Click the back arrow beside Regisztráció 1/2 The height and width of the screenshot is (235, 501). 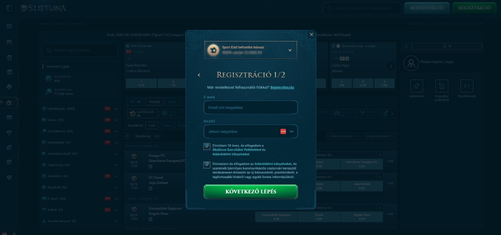[x=199, y=75]
